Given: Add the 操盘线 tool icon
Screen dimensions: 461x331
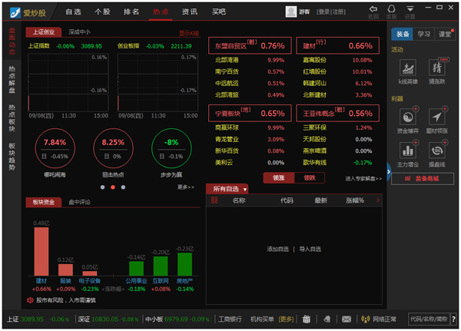Looking at the screenshot, I should pyautogui.click(x=437, y=151).
